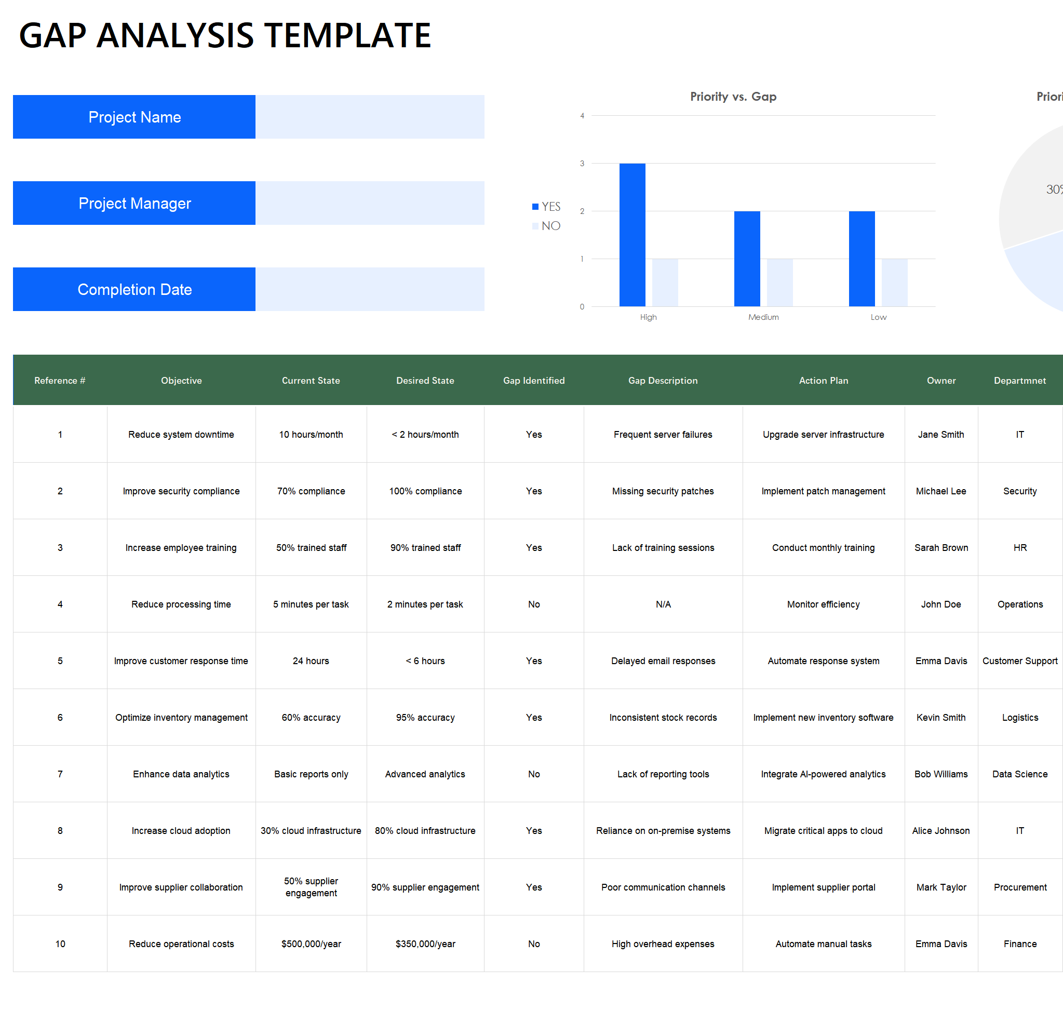The width and height of the screenshot is (1063, 1024).
Task: Click the 'Upgrade server infrastructure' cell
Action: [823, 434]
